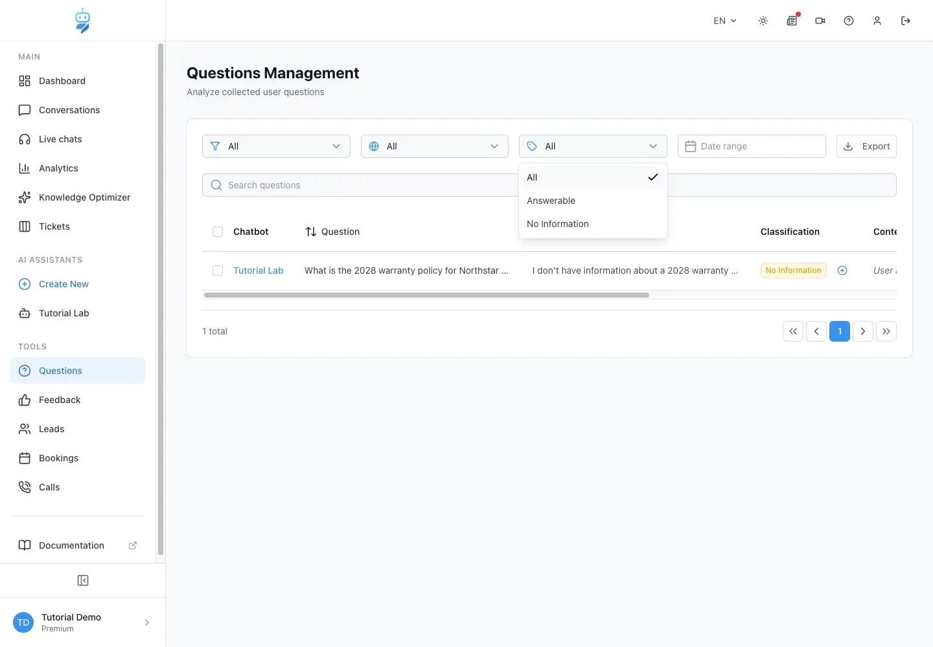Click the video camera icon in header
The height and width of the screenshot is (647, 933).
[x=820, y=21]
